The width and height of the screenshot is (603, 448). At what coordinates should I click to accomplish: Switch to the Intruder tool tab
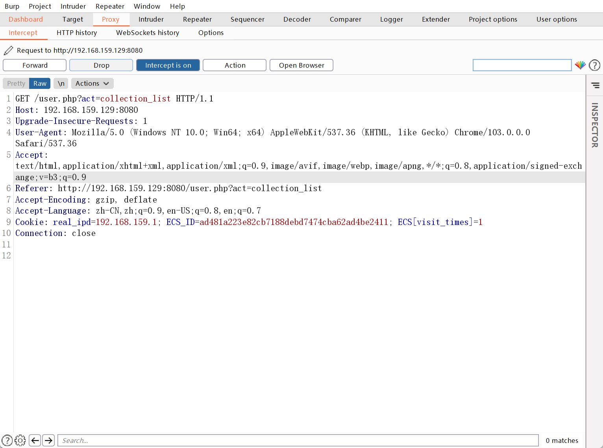pyautogui.click(x=151, y=19)
